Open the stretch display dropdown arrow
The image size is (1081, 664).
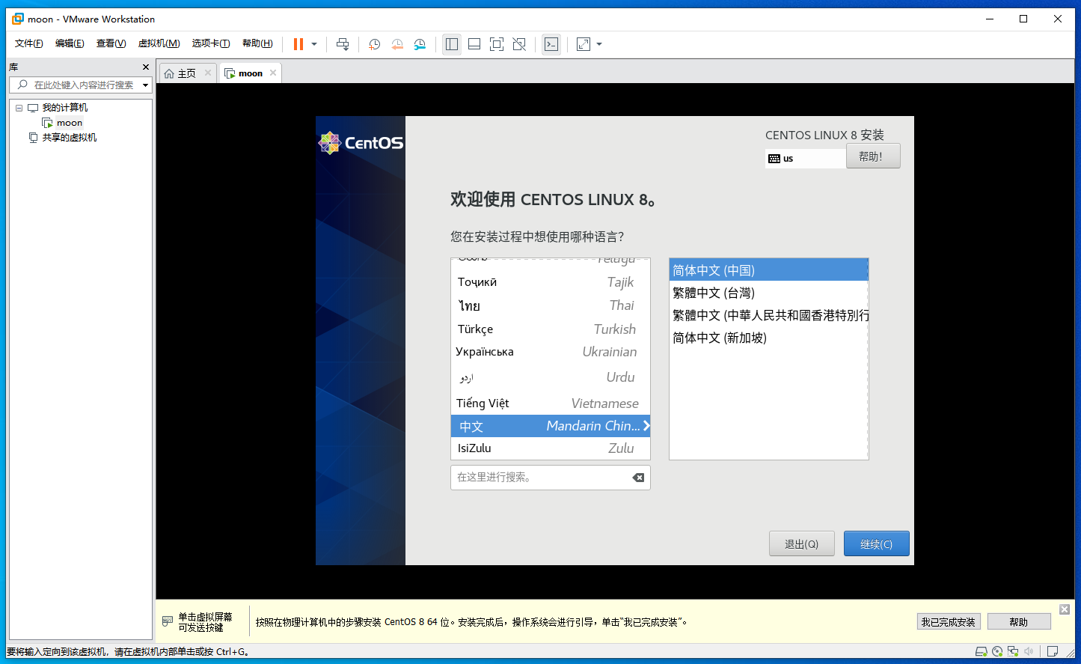(599, 44)
